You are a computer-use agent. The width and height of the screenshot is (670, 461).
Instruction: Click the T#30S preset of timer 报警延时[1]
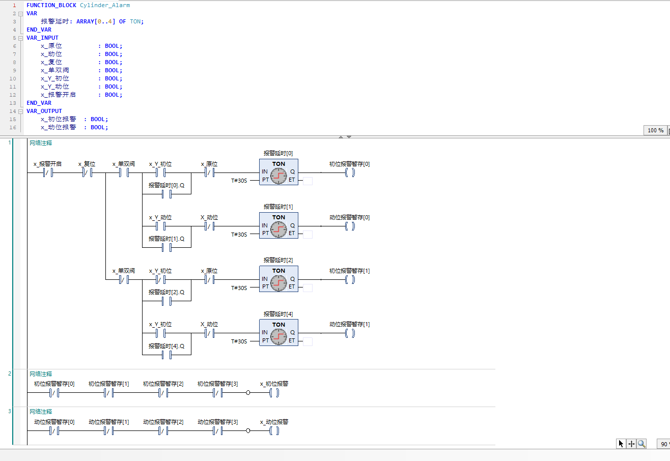[239, 235]
